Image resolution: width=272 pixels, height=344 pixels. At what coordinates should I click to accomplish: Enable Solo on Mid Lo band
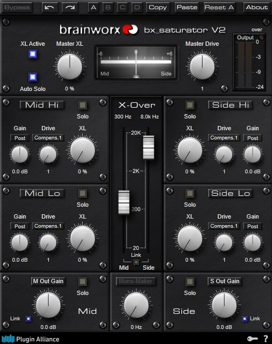(x=83, y=193)
